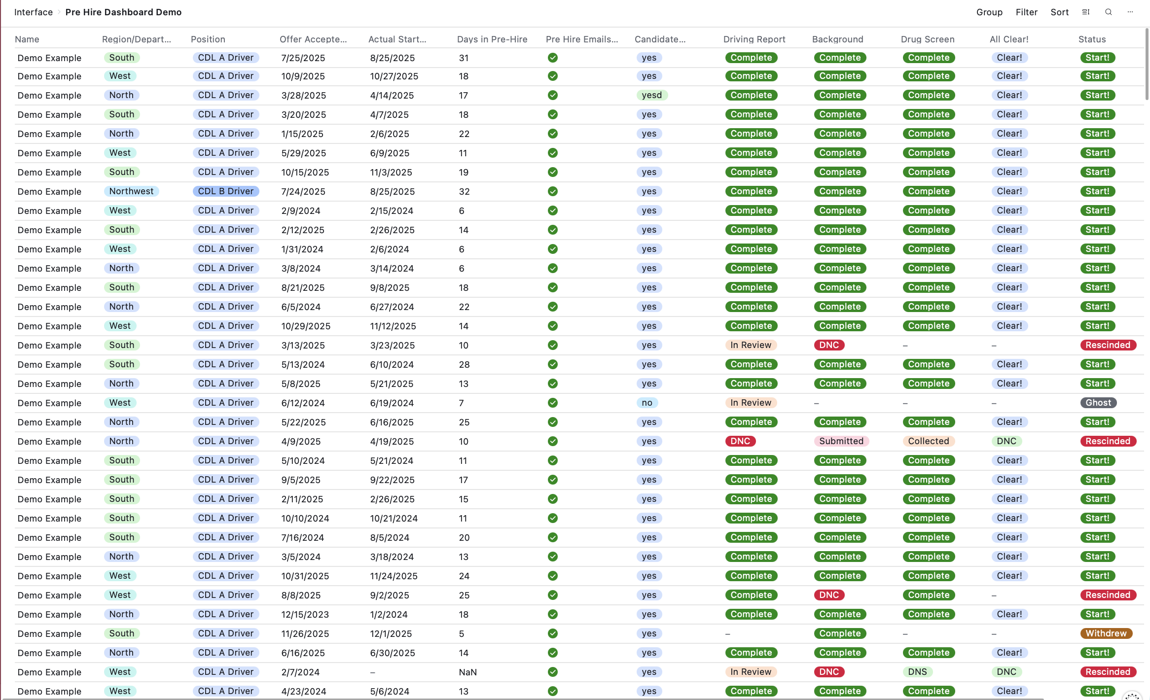This screenshot has width=1150, height=700.
Task: Click 'In Review' in the 3/13/2025 offer row
Action: click(751, 345)
